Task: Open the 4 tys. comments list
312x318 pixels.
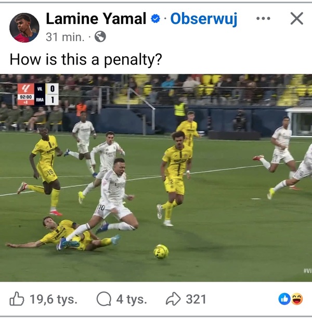Action: [x=132, y=299]
